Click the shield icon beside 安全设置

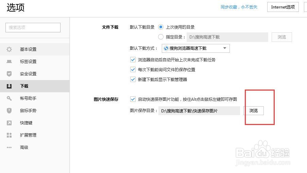click(9, 74)
